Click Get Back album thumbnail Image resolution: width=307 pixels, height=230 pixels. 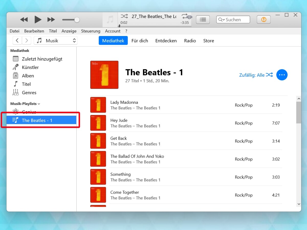point(98,141)
